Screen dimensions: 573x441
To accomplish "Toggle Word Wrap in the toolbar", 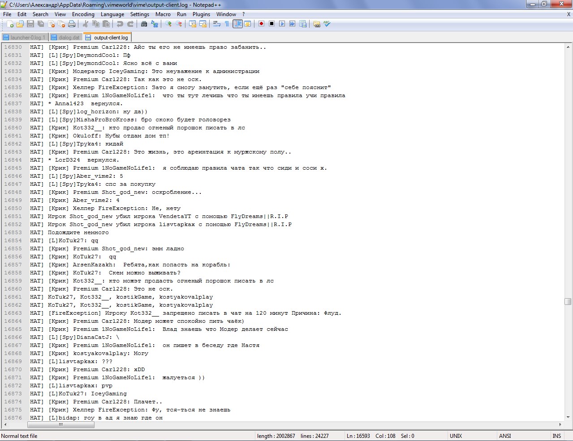I will 217,24.
